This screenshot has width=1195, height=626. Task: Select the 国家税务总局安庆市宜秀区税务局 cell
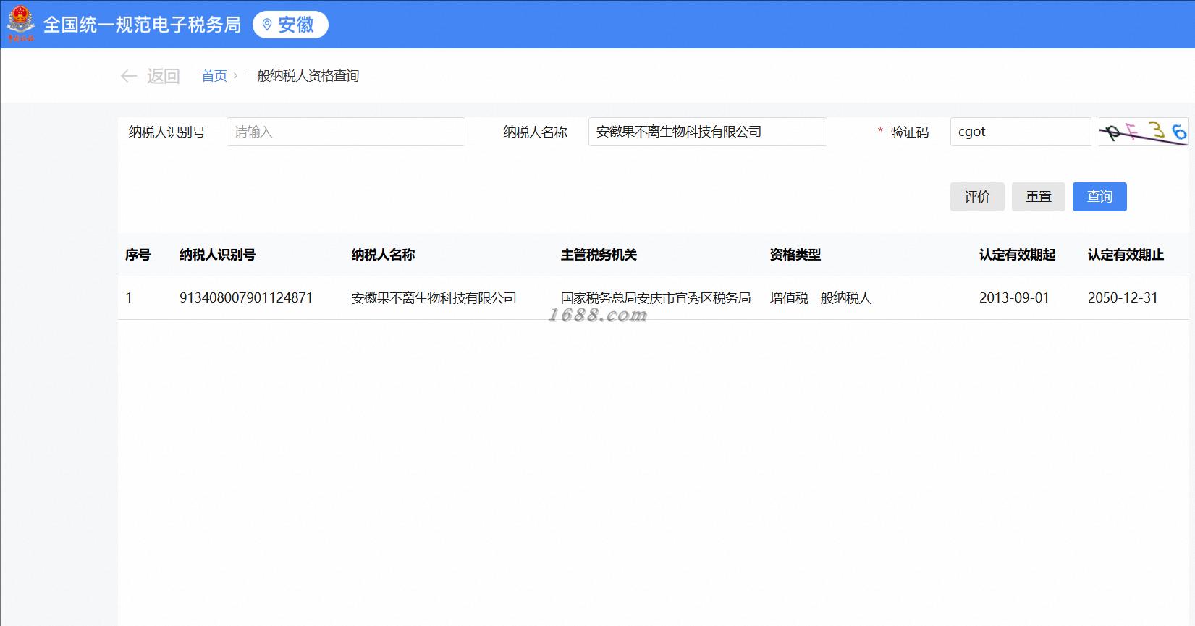point(656,298)
